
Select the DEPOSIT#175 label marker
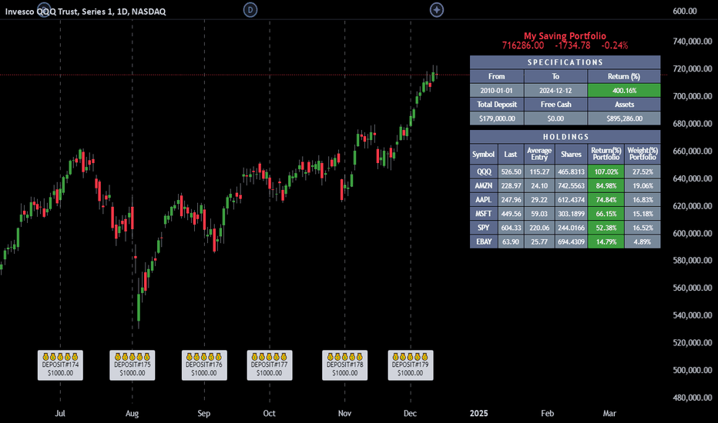coord(133,365)
